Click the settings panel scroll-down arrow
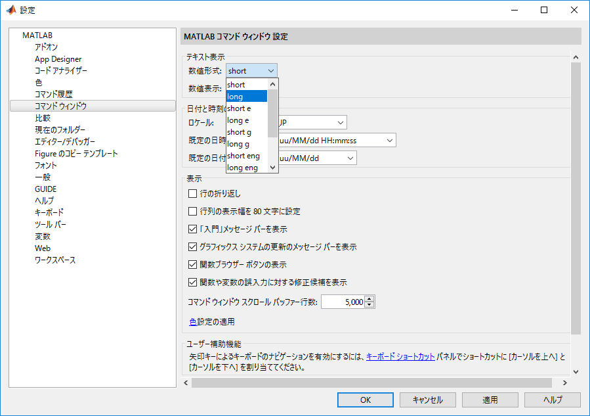 (x=576, y=372)
